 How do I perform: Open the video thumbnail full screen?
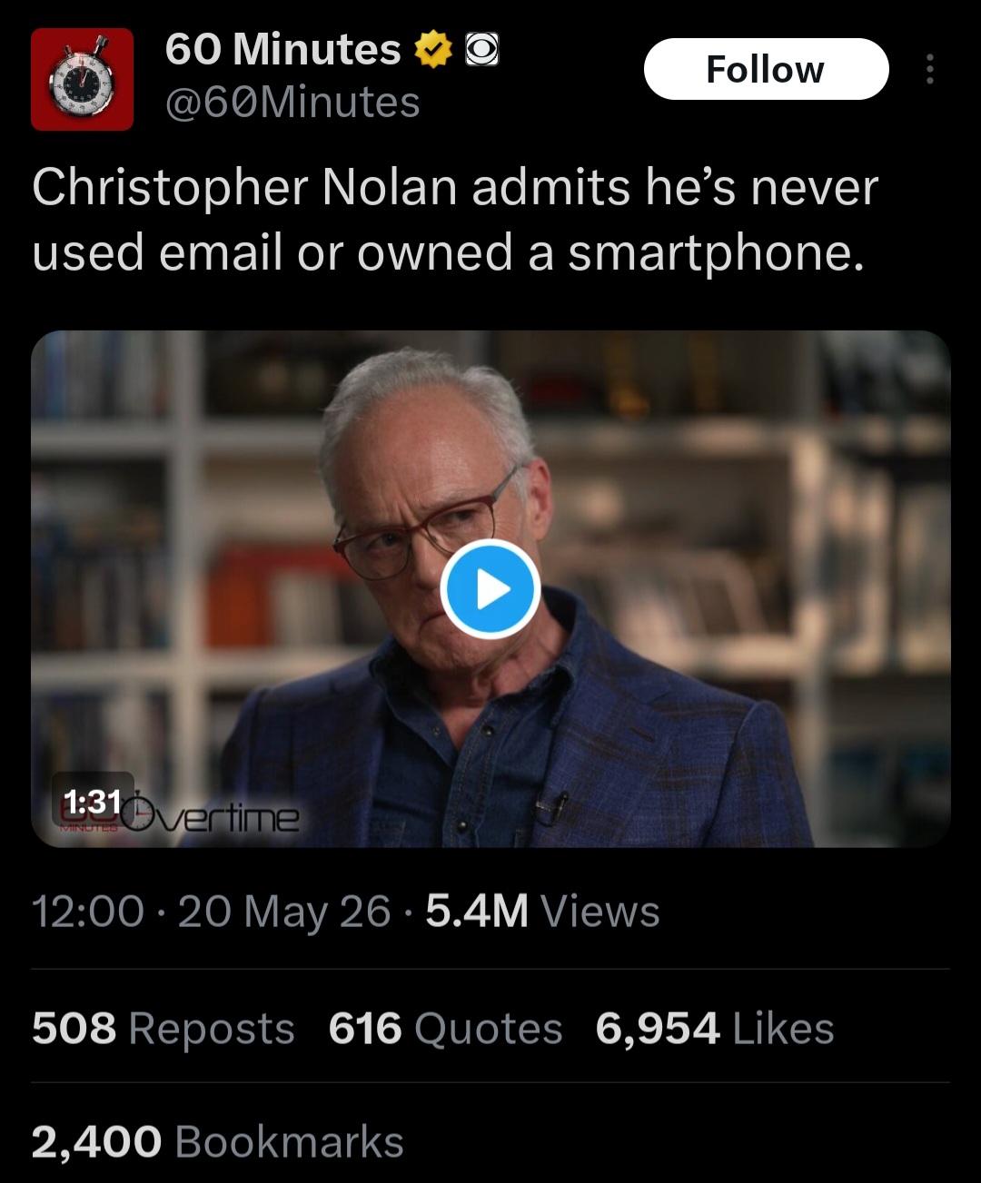[x=490, y=589]
